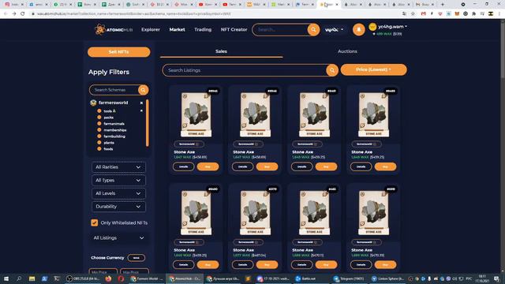Buy the Stone Axe priced 1,677 WAX
This screenshot has width=505, height=284.
pos(267,265)
